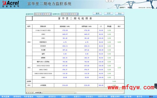Go to first sheet with tab navigation arrow
The width and height of the screenshot is (157, 98).
[x=26, y=93]
